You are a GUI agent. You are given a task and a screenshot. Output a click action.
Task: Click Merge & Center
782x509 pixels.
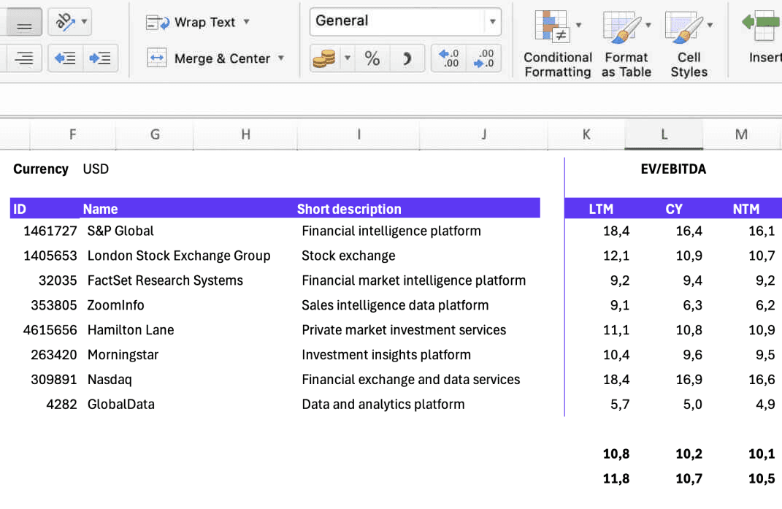pyautogui.click(x=209, y=58)
